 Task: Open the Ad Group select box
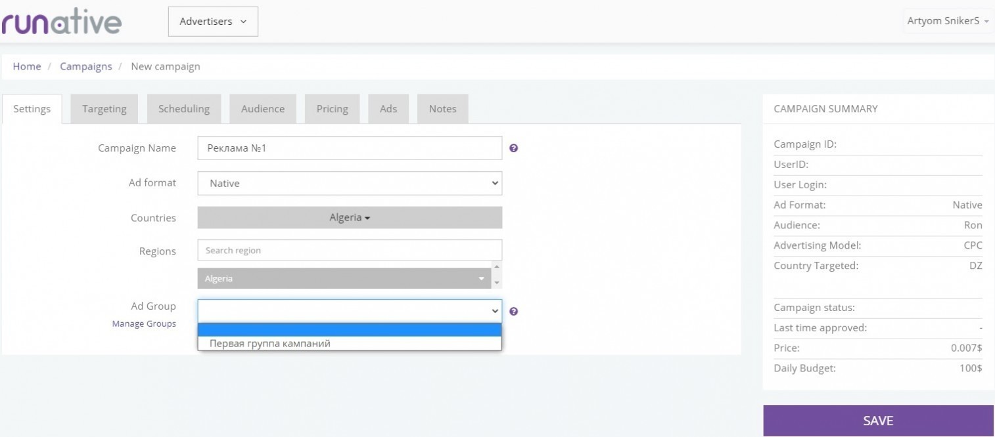[350, 311]
